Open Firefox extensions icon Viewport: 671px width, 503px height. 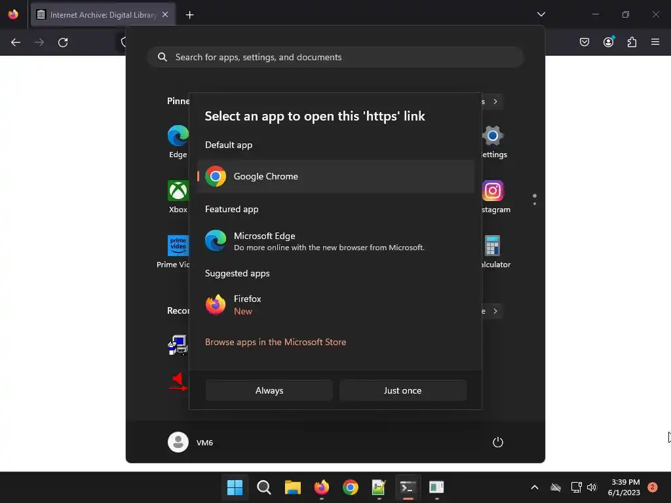coord(632,42)
